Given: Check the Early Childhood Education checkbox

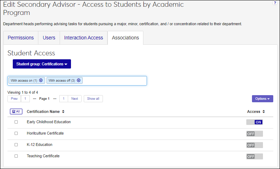Looking at the screenshot, I should pos(16,122).
